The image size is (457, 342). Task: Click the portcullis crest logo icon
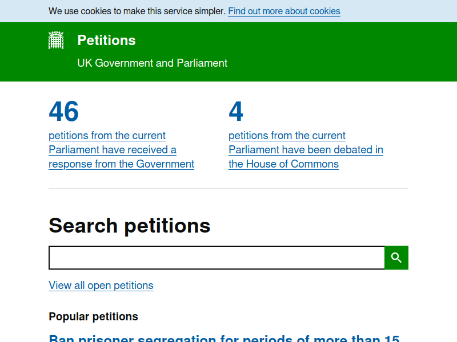click(56, 40)
